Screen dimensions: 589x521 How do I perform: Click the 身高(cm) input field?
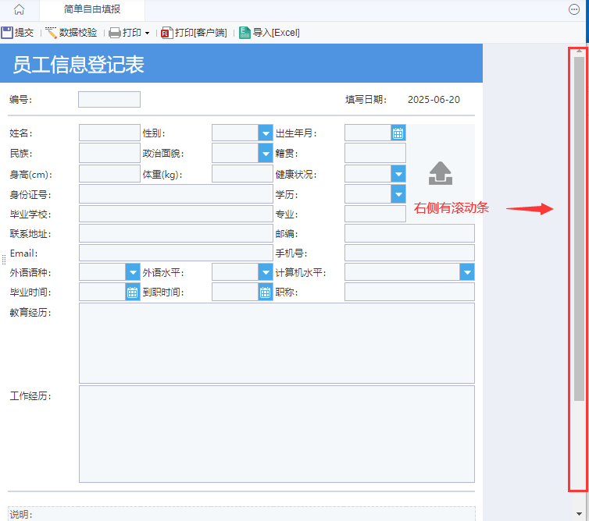[109, 174]
